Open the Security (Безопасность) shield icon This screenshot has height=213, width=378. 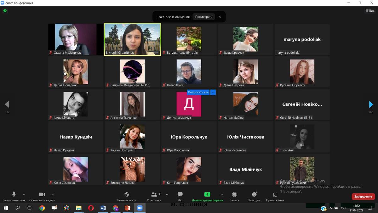(x=127, y=195)
